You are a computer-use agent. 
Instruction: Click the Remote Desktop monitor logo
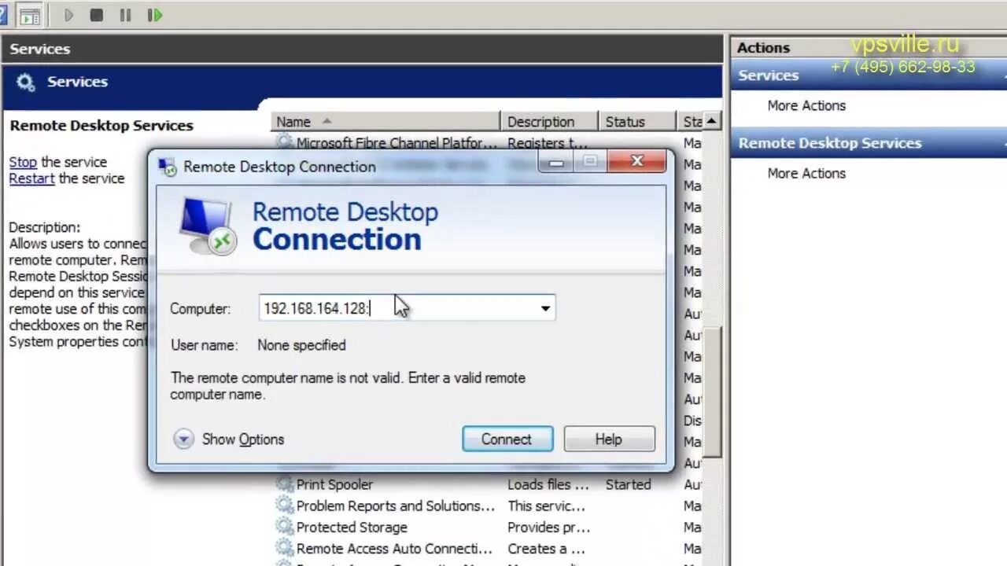pyautogui.click(x=207, y=226)
